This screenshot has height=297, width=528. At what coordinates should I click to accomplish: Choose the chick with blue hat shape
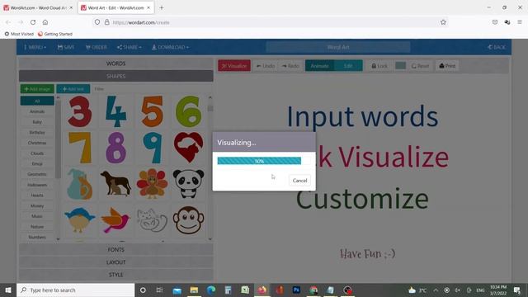(79, 220)
